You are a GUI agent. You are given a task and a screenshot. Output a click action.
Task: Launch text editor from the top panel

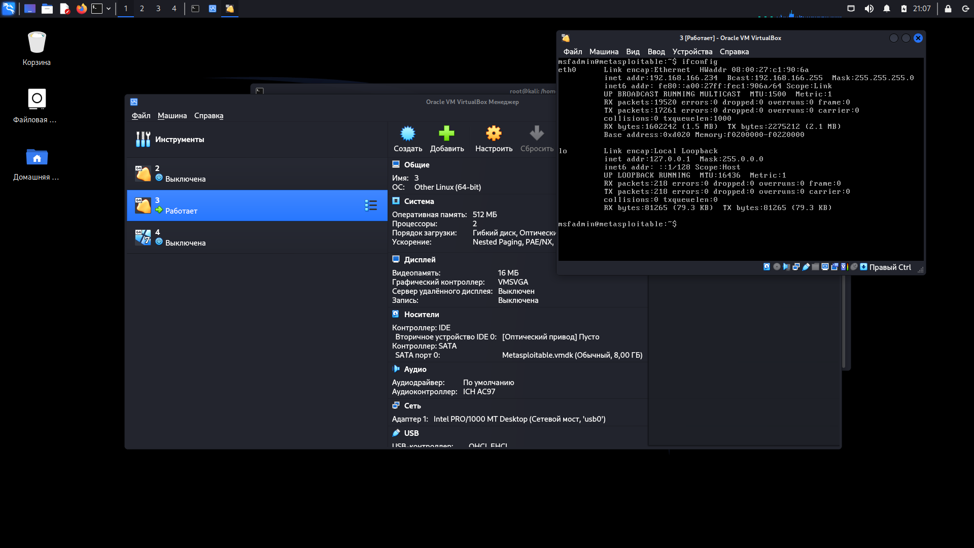pyautogui.click(x=64, y=9)
